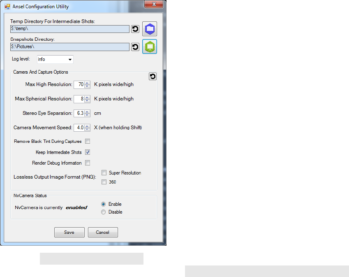
Task: Select the Disable NvCamera radio button
Action: pos(103,212)
